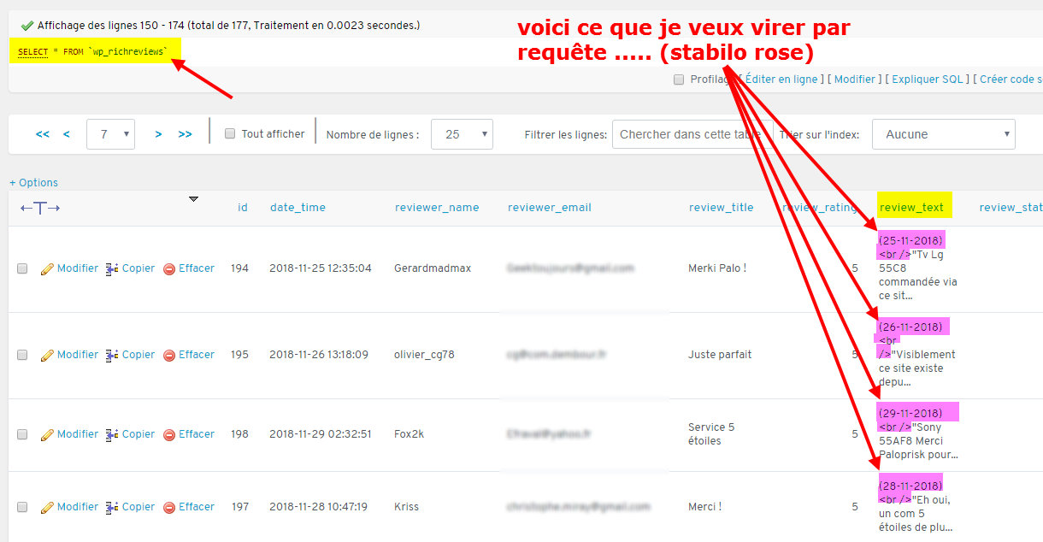Viewport: 1043px width, 542px height.
Task: Click the title cell Juste parfait
Action: tap(720, 355)
